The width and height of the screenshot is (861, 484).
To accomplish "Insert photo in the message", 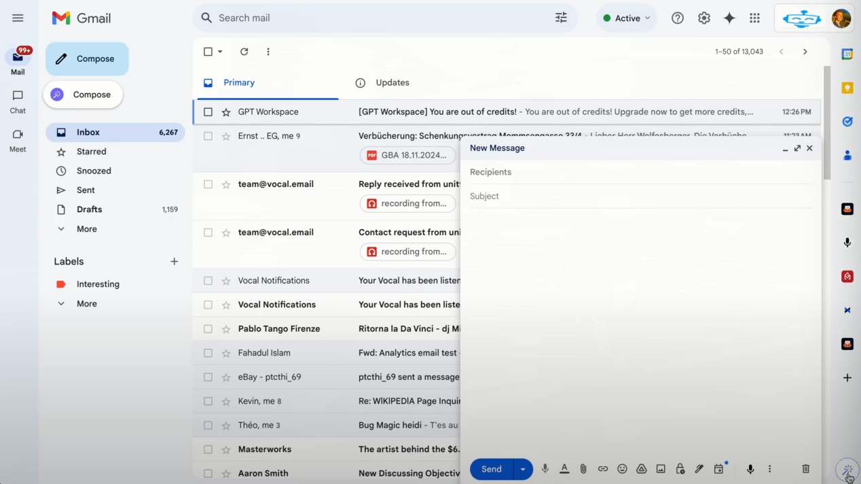I will (661, 469).
